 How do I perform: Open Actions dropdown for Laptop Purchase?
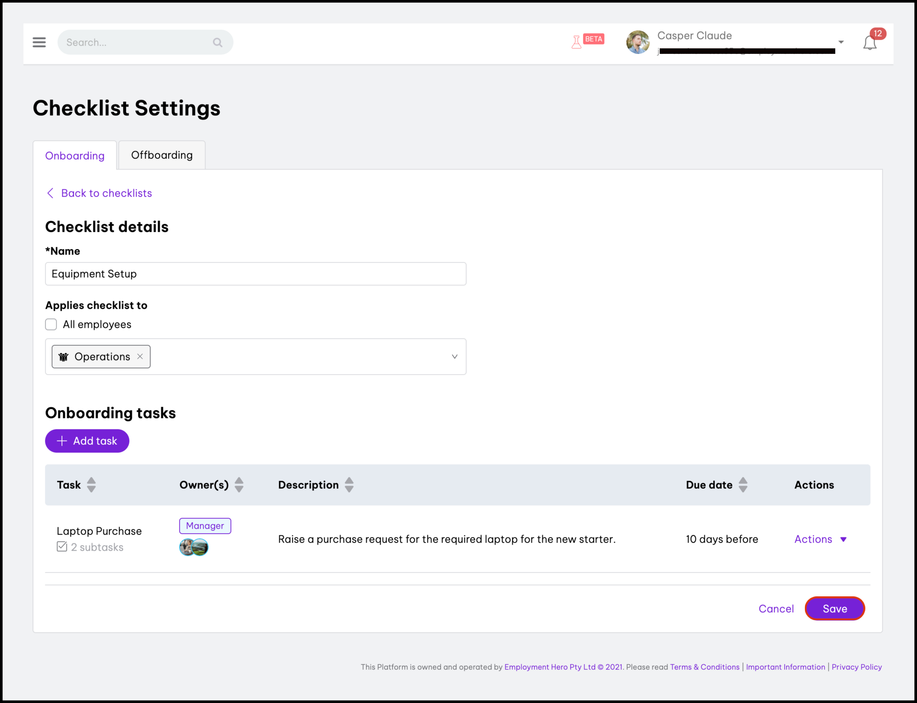click(820, 539)
